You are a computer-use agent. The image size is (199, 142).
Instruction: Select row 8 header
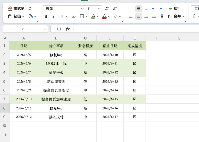(x=4, y=108)
